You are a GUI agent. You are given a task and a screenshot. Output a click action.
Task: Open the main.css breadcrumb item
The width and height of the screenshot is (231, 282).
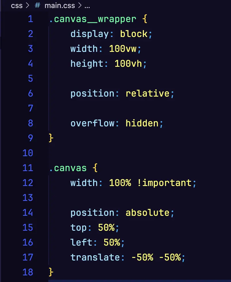click(x=60, y=6)
